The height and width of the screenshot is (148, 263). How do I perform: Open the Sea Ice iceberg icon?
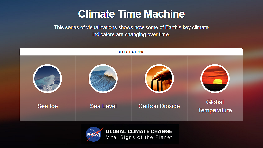(47, 79)
